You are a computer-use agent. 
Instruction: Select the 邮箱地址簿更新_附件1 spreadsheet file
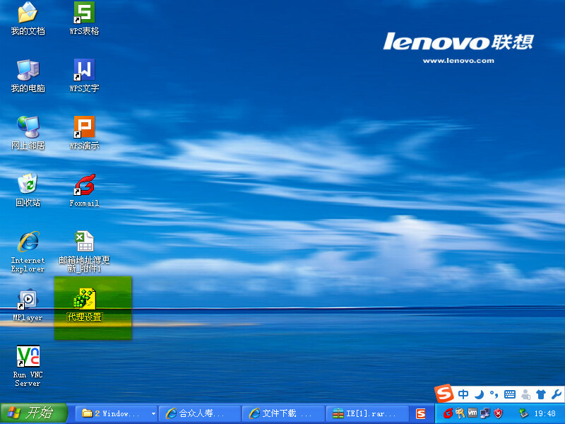click(x=84, y=242)
